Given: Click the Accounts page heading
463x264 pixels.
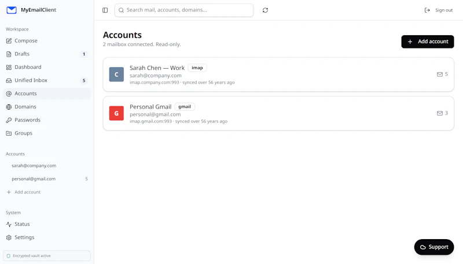Looking at the screenshot, I should point(122,35).
